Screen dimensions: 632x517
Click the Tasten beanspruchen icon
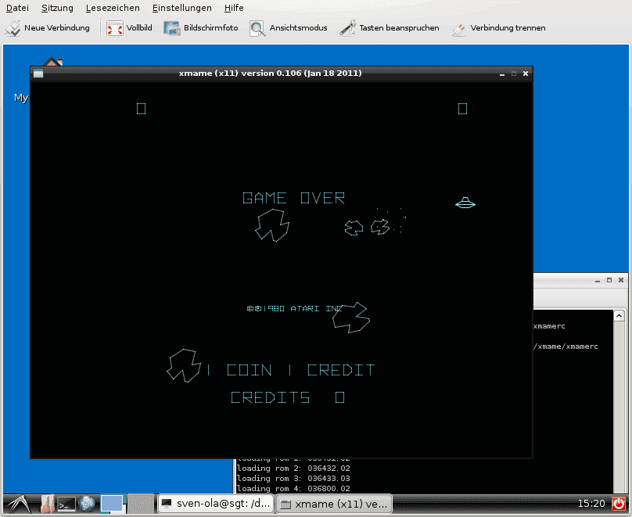point(347,28)
